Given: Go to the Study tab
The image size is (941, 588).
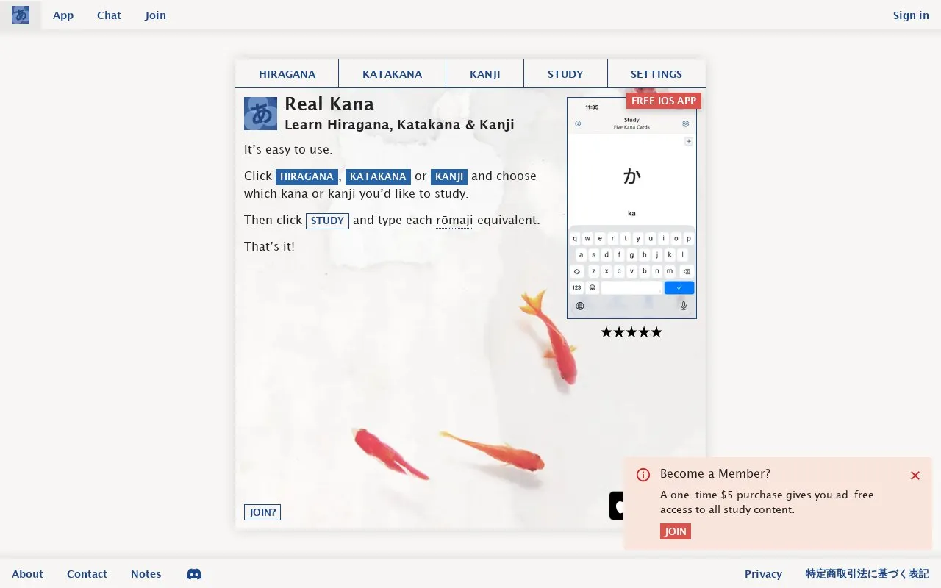Looking at the screenshot, I should [565, 74].
